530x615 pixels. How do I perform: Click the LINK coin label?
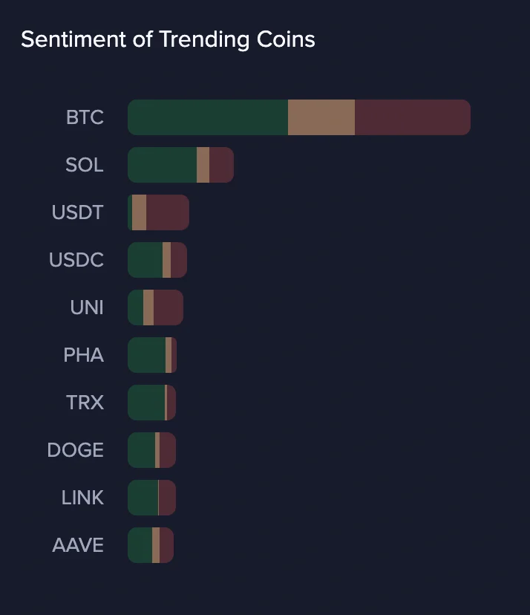tap(82, 498)
